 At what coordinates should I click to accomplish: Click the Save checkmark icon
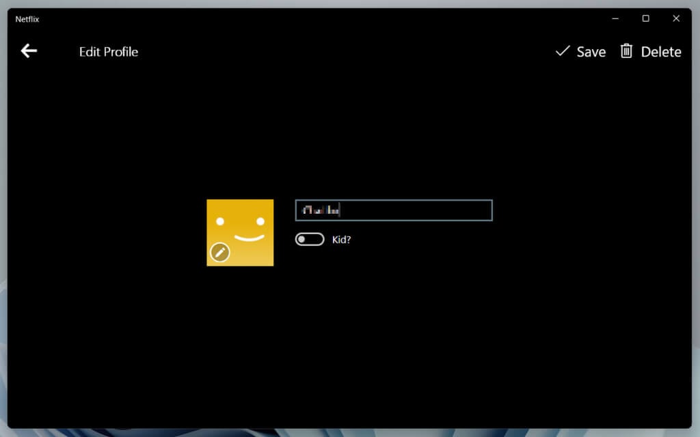coord(563,51)
